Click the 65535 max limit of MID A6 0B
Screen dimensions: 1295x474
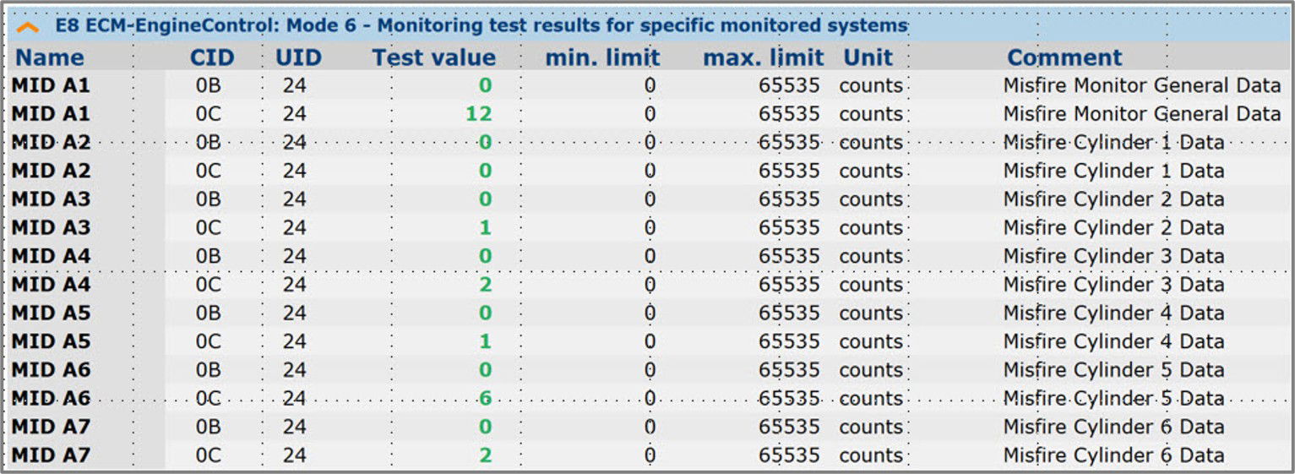(789, 370)
